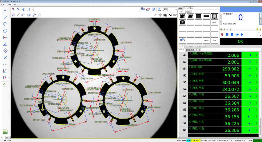262x142 pixels.
Task: Select the arc measurement tool
Action: click(5, 24)
